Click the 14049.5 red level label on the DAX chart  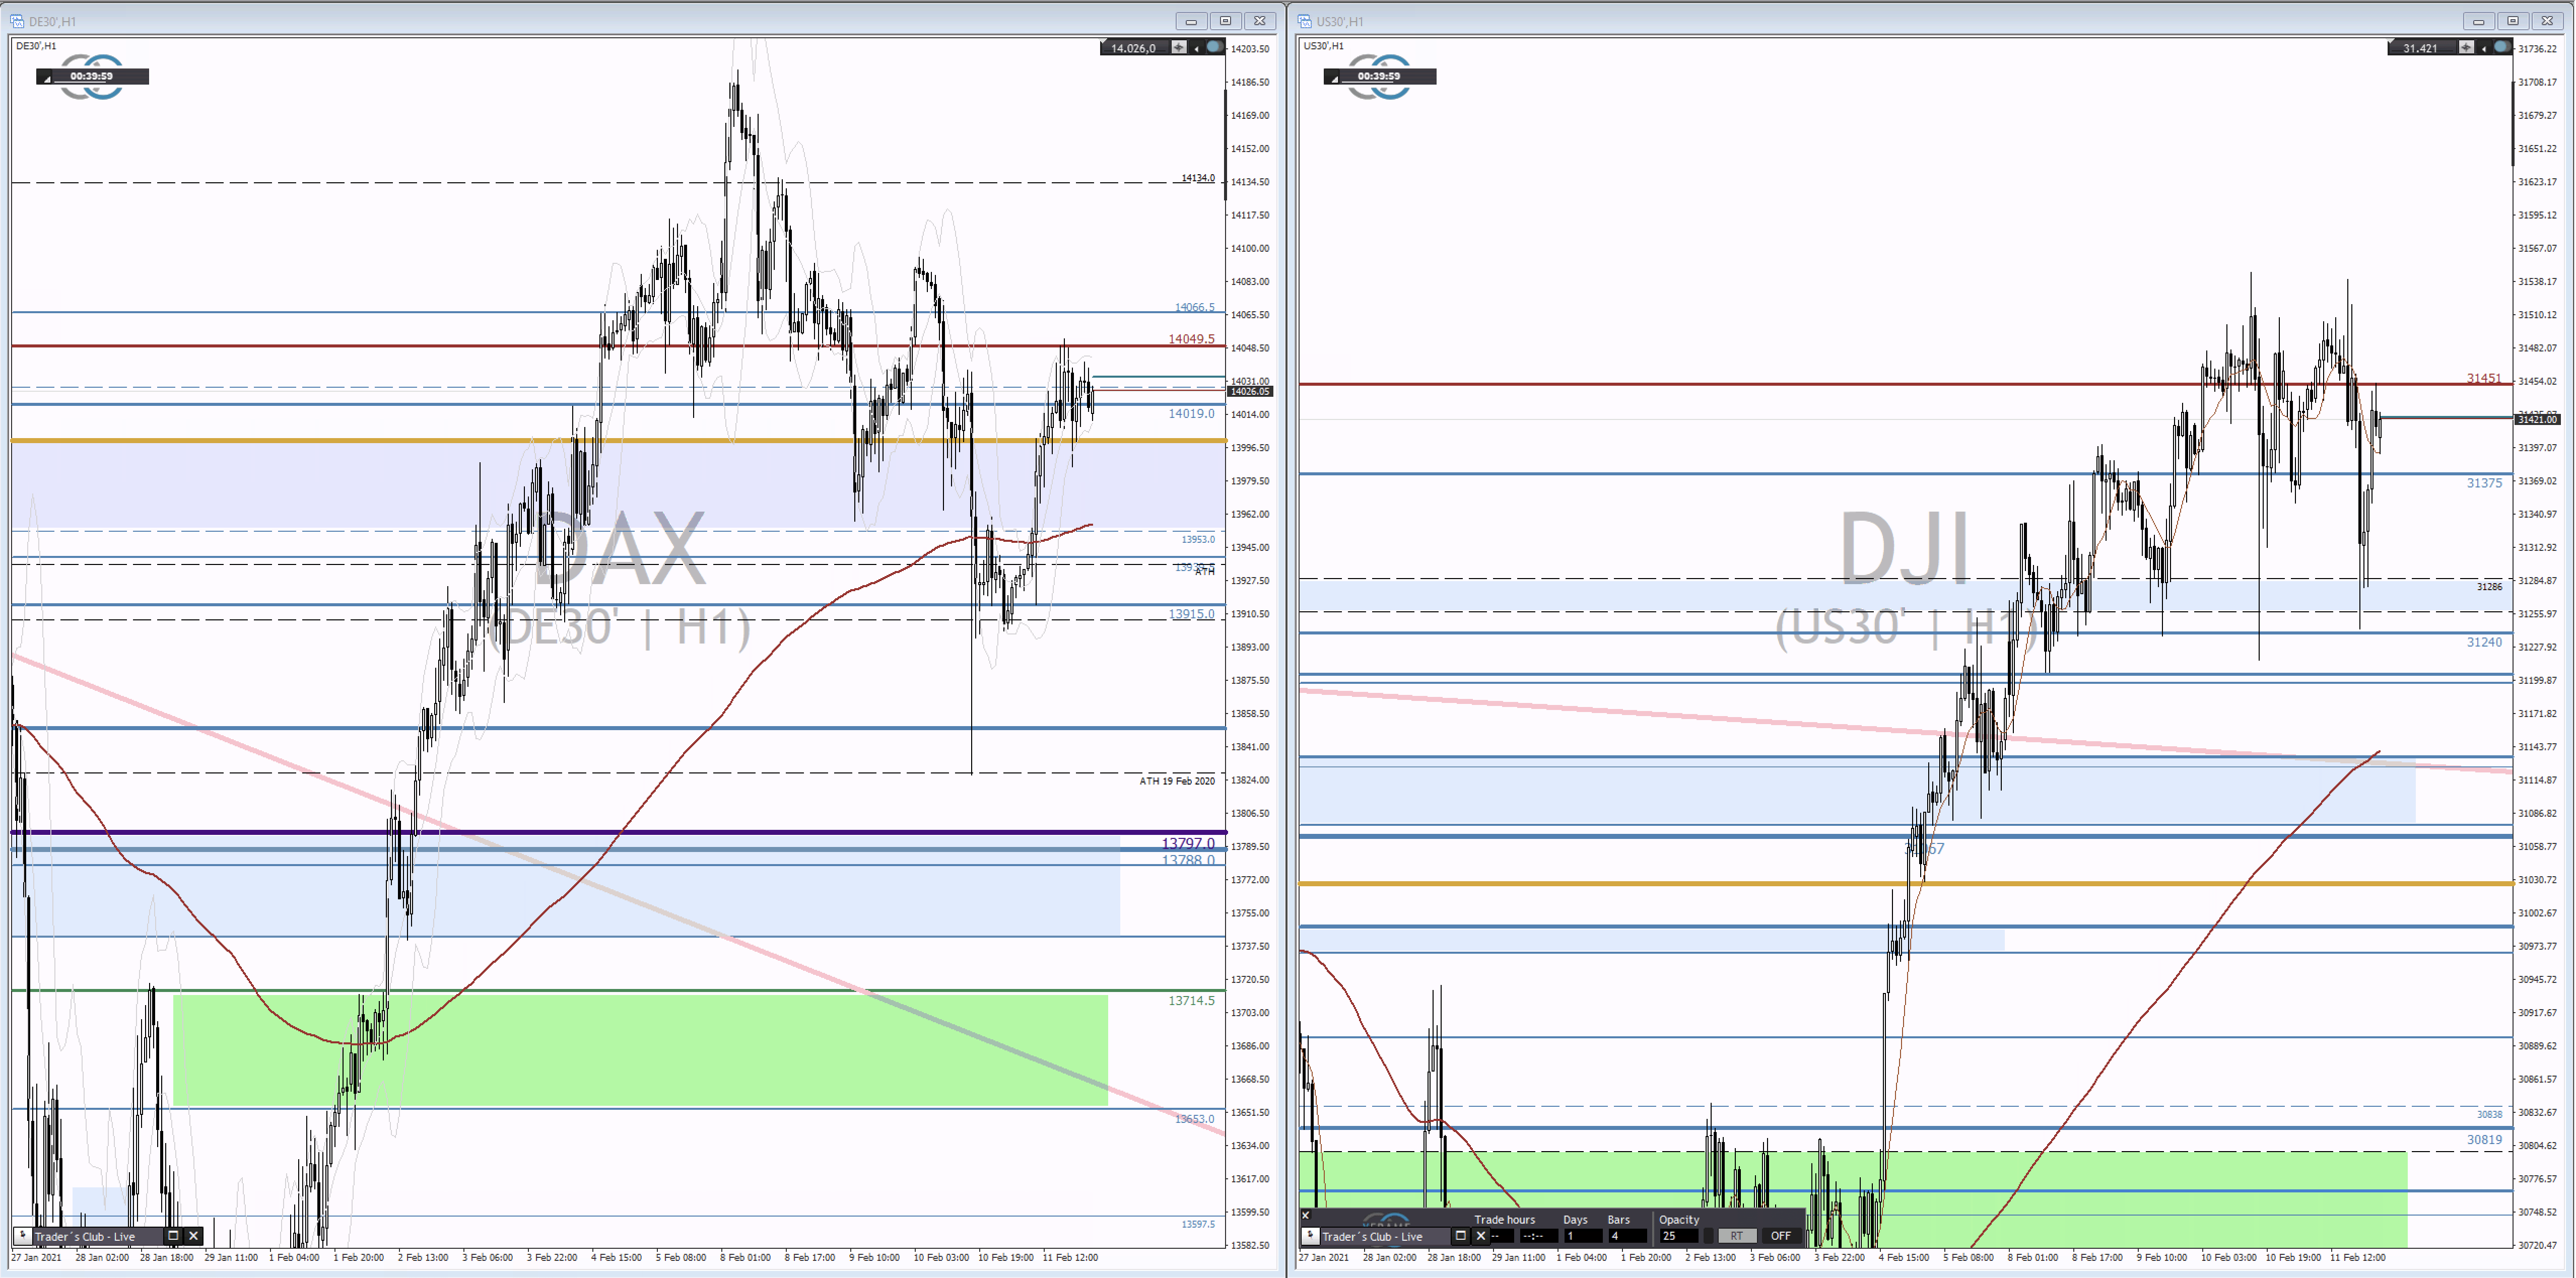[x=1191, y=339]
